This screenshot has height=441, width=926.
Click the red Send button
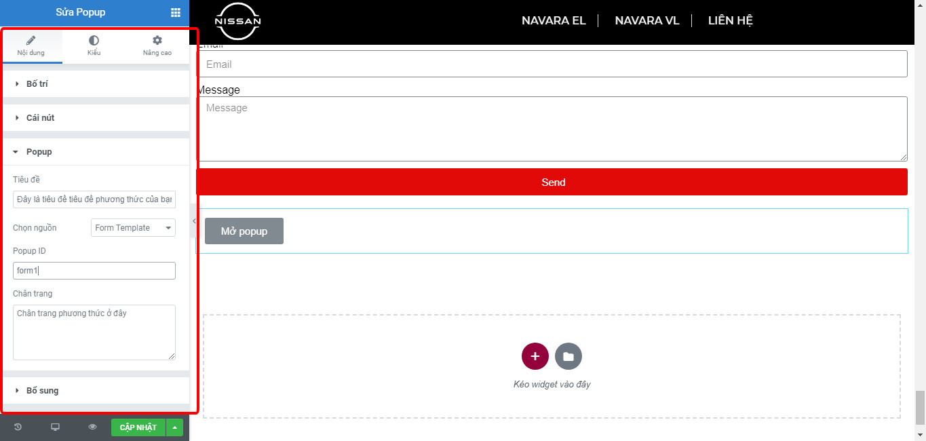pos(552,183)
